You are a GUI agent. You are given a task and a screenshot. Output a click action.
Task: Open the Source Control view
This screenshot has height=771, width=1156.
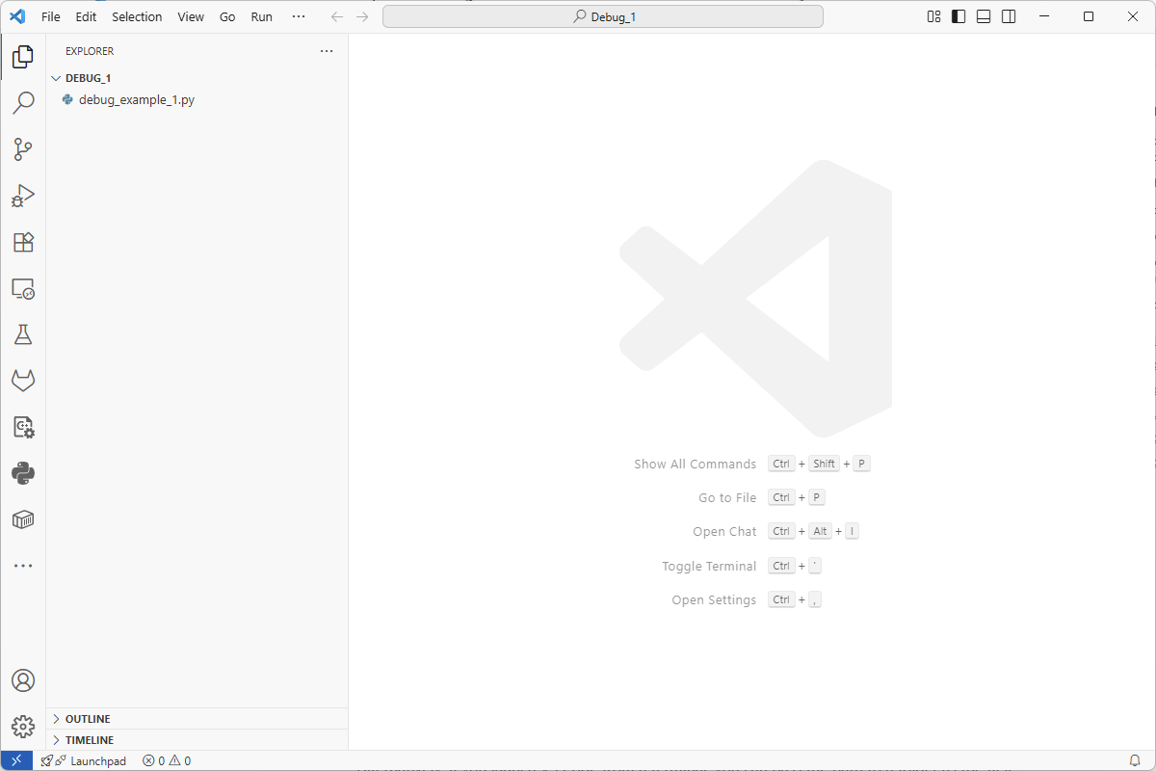(x=23, y=149)
